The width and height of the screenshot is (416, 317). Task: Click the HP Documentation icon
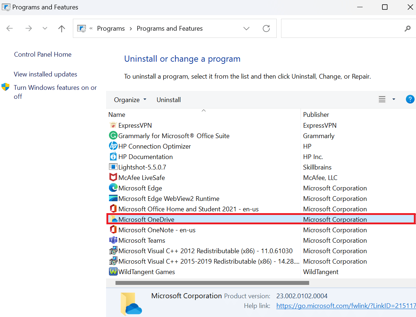click(113, 157)
